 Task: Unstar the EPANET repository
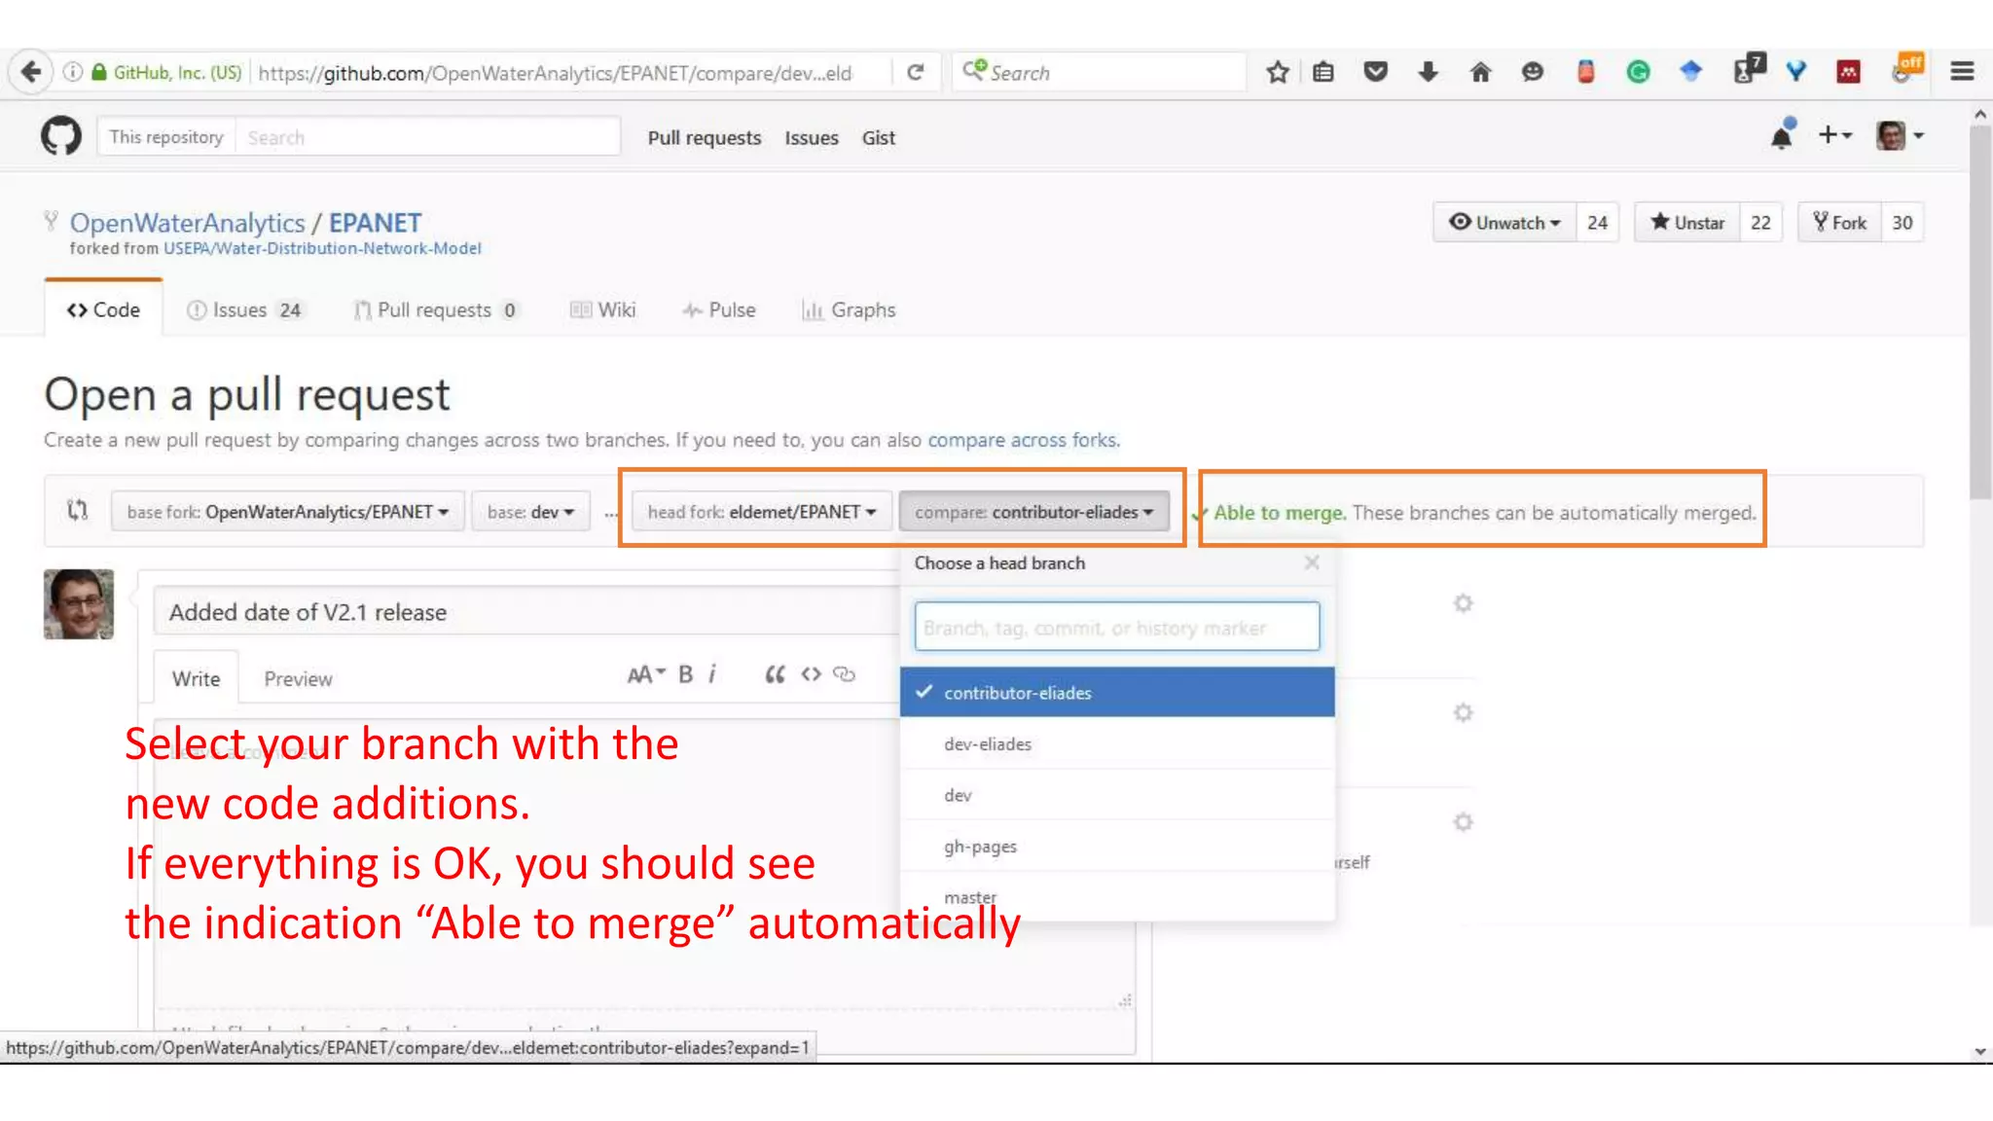1687,223
